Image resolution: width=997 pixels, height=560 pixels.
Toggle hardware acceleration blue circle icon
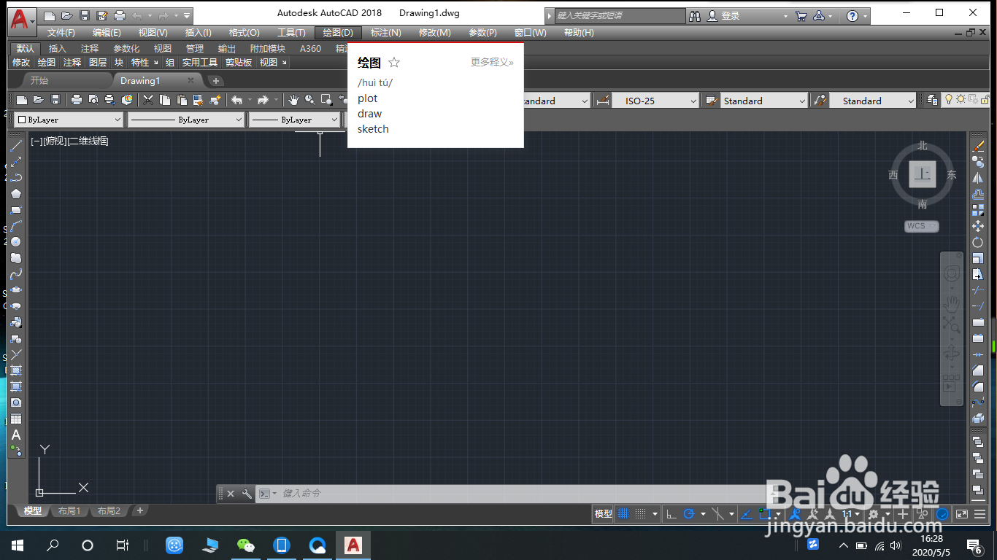[942, 514]
